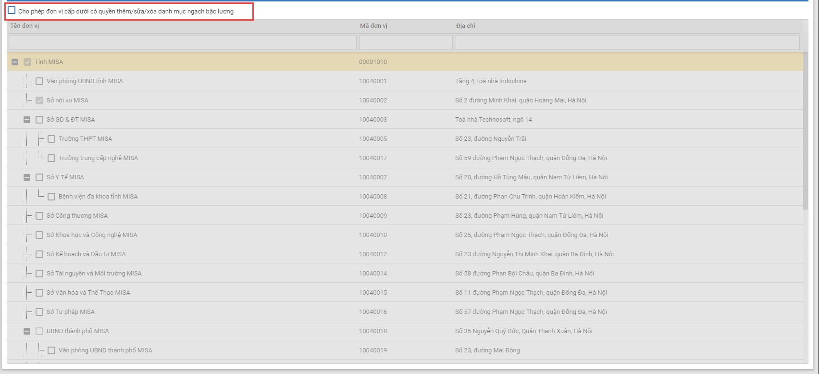Viewport: 819px width, 374px height.
Task: Check Bệnh viện đa khoa tỉnh MISA
Action: pyautogui.click(x=51, y=197)
